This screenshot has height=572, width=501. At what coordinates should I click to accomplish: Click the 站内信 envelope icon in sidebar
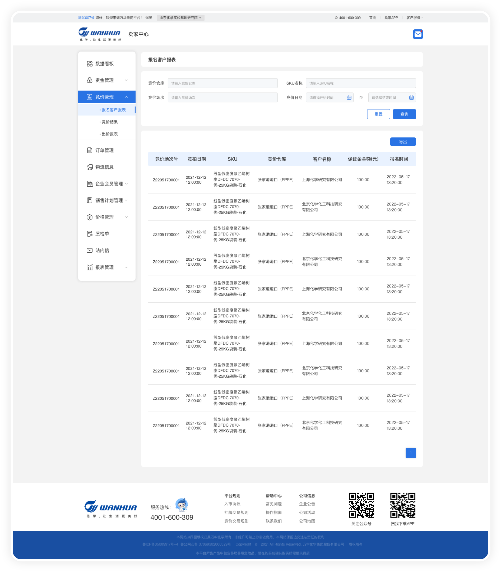coord(90,250)
